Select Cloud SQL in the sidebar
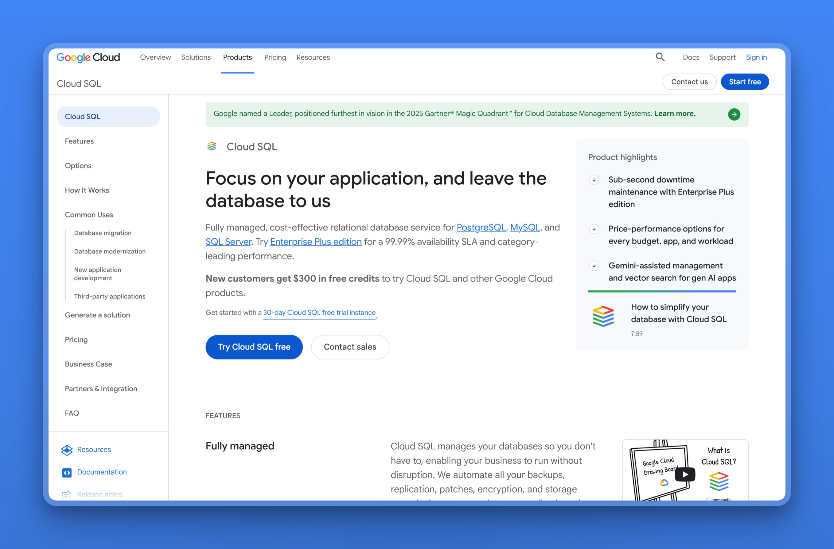The width and height of the screenshot is (834, 549). (108, 117)
